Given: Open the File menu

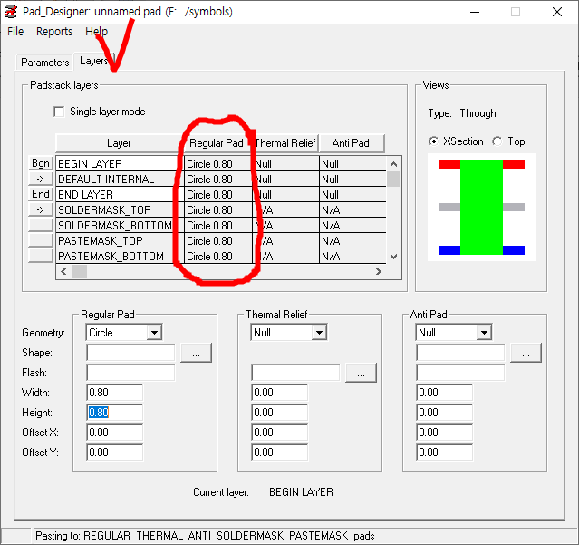Looking at the screenshot, I should [15, 32].
